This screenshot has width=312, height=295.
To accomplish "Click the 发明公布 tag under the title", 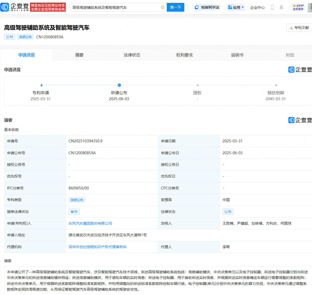I will tap(25, 37).
